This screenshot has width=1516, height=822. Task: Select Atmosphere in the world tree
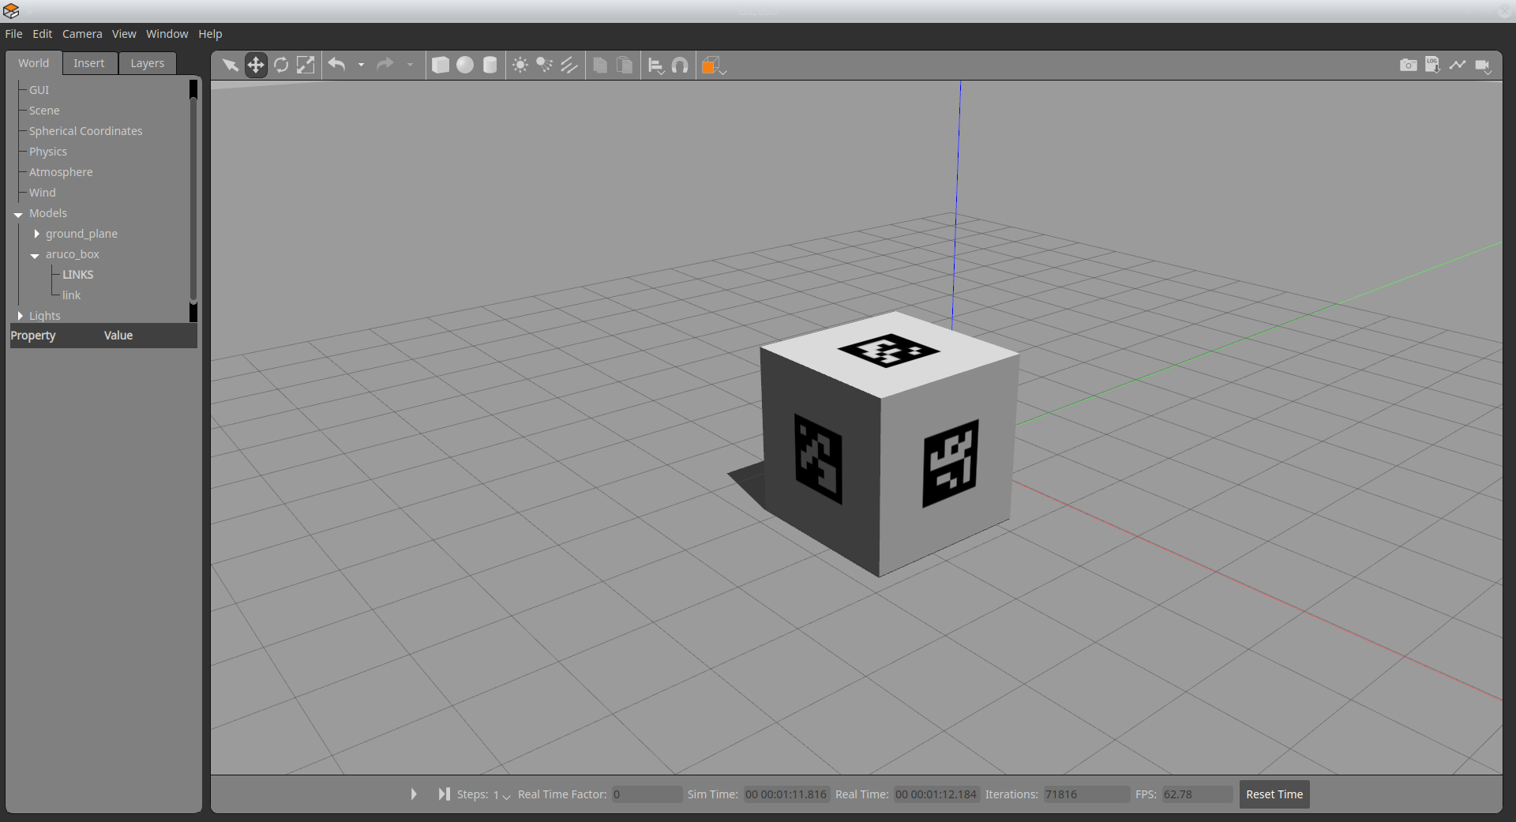tap(61, 172)
